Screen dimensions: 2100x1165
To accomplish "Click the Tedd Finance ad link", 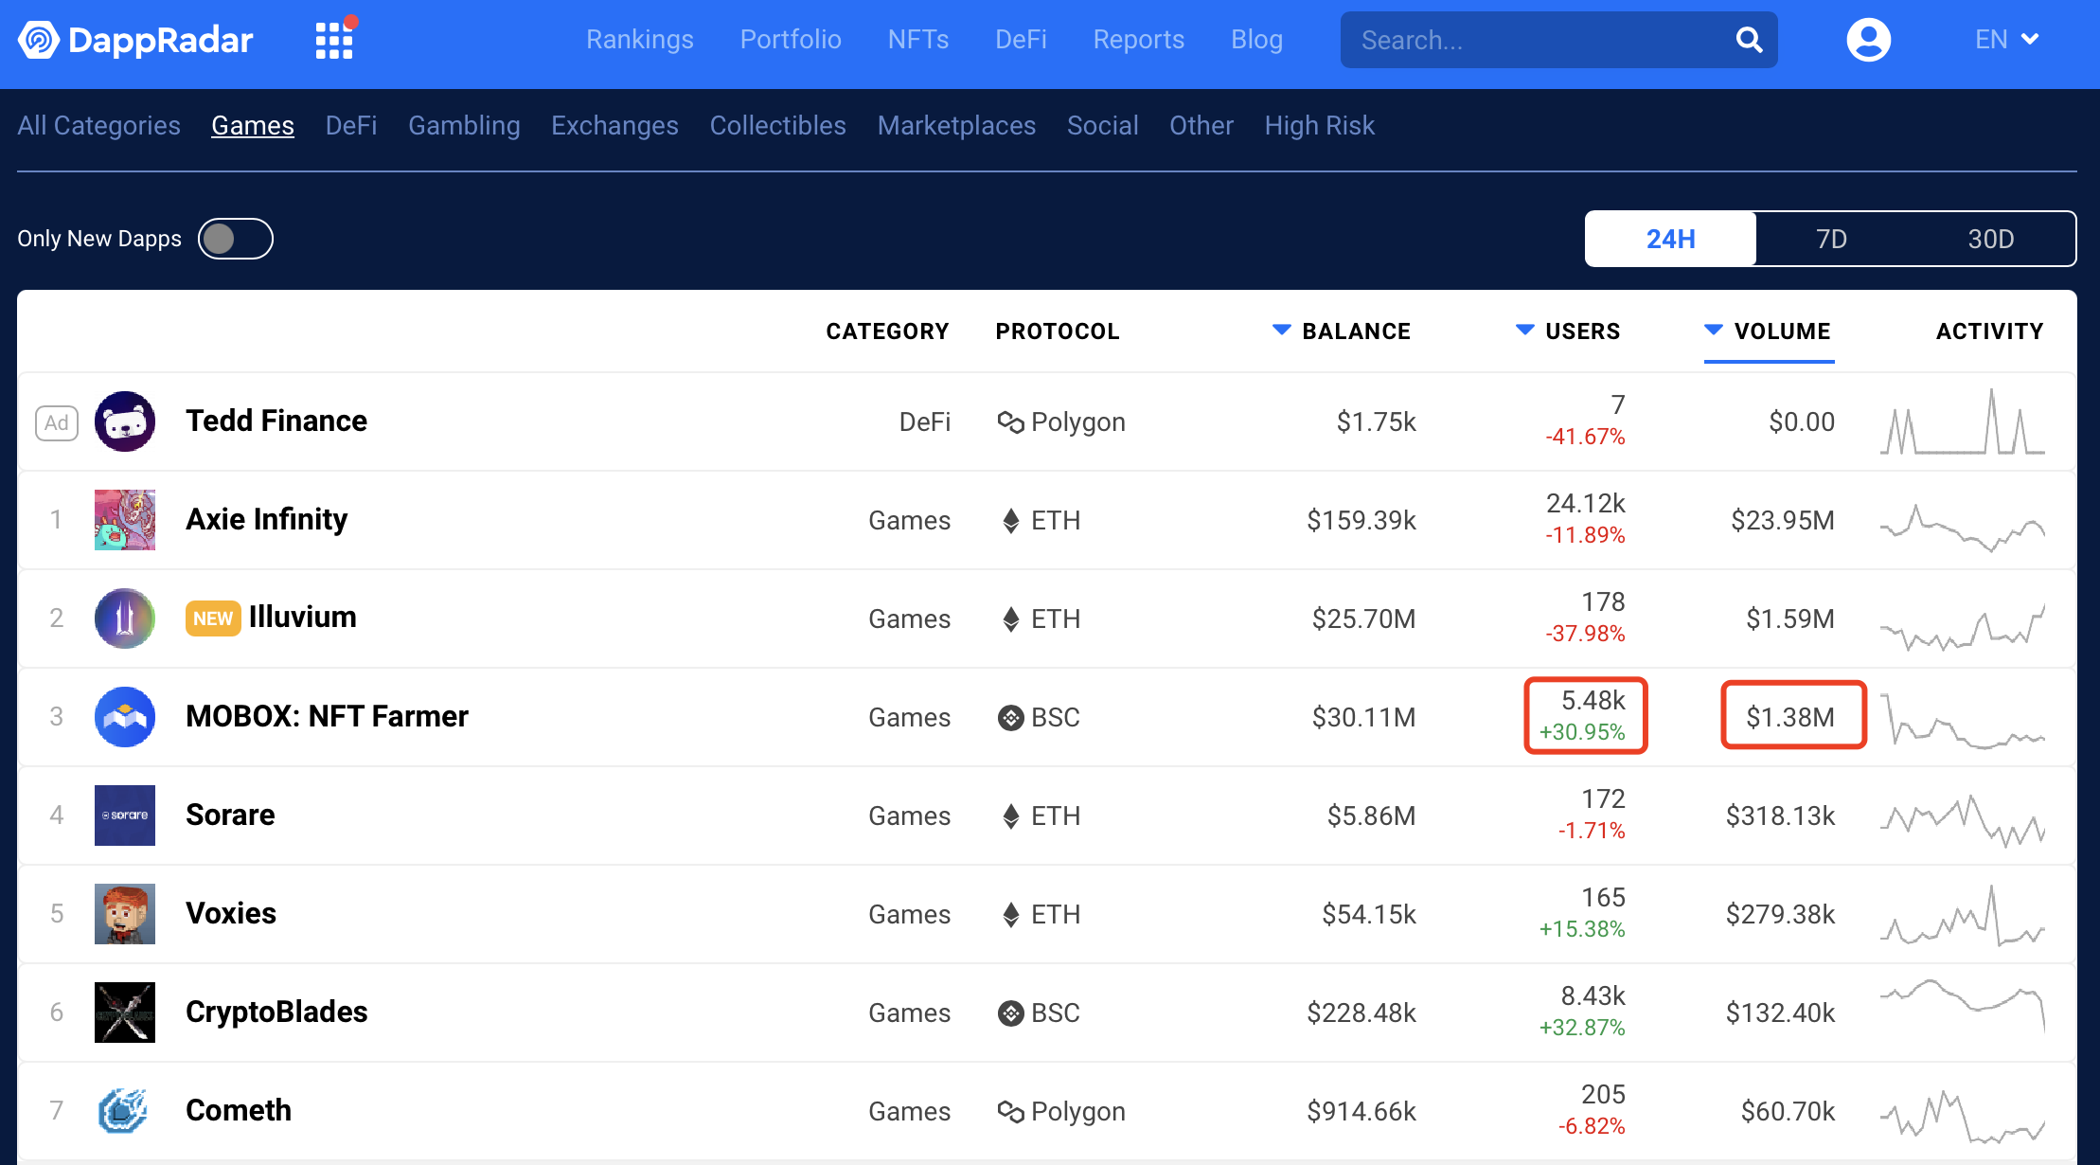I will point(276,421).
